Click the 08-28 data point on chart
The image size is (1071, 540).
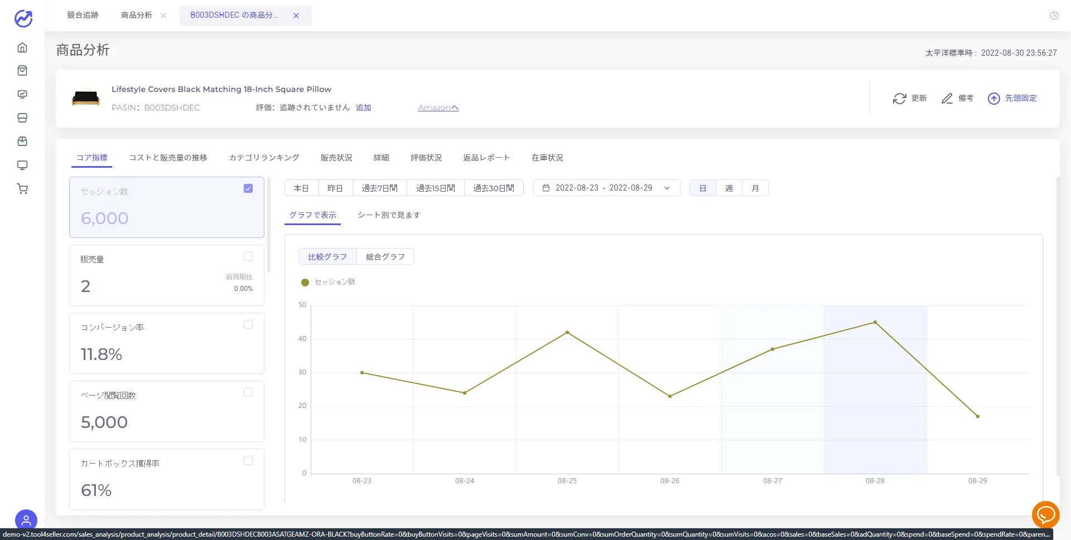pos(875,322)
